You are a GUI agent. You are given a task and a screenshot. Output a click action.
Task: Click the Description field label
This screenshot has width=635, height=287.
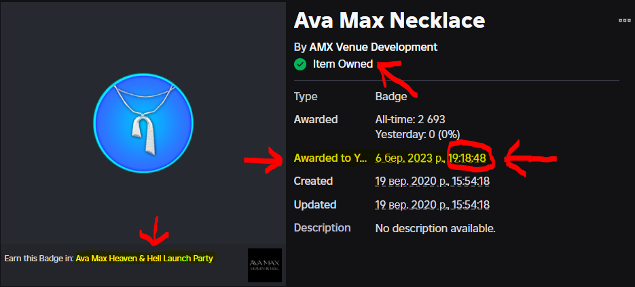coord(322,228)
